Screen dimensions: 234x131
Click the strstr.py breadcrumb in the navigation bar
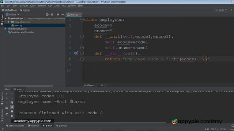click(x=25, y=10)
